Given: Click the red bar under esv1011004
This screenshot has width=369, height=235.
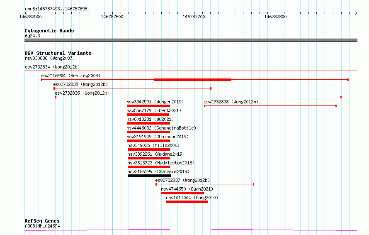Looking at the screenshot, I should point(187,202).
